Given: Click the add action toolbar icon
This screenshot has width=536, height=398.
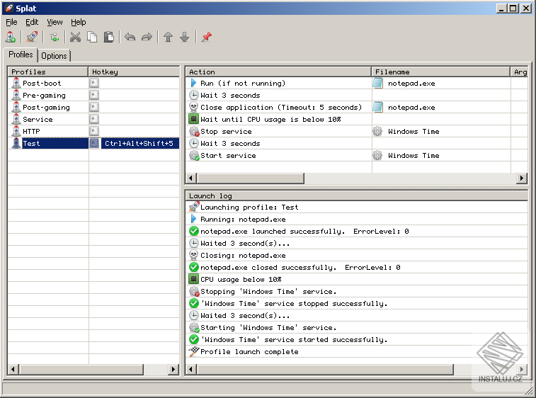Looking at the screenshot, I should pos(54,37).
